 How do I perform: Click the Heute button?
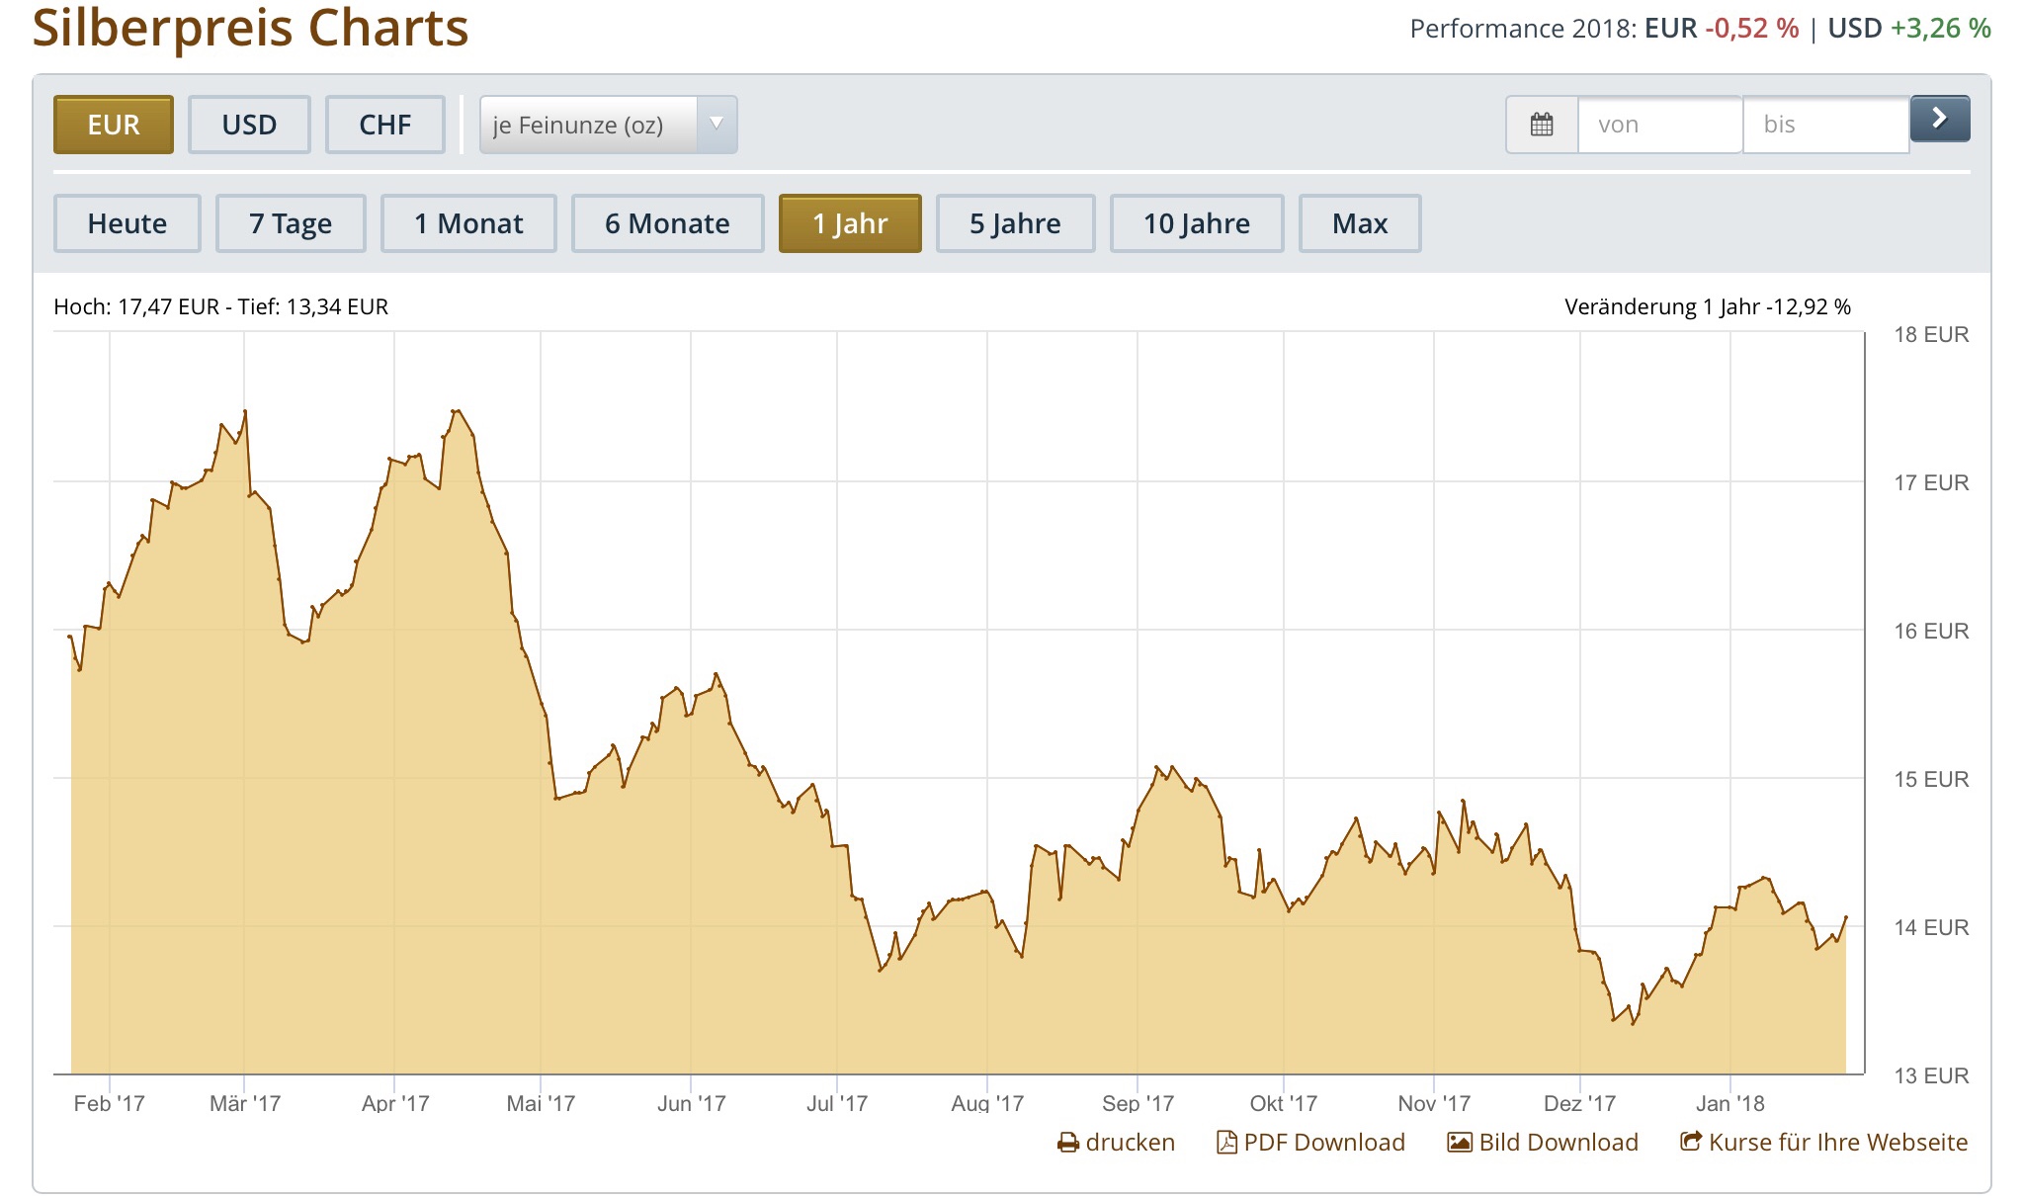pos(127,223)
